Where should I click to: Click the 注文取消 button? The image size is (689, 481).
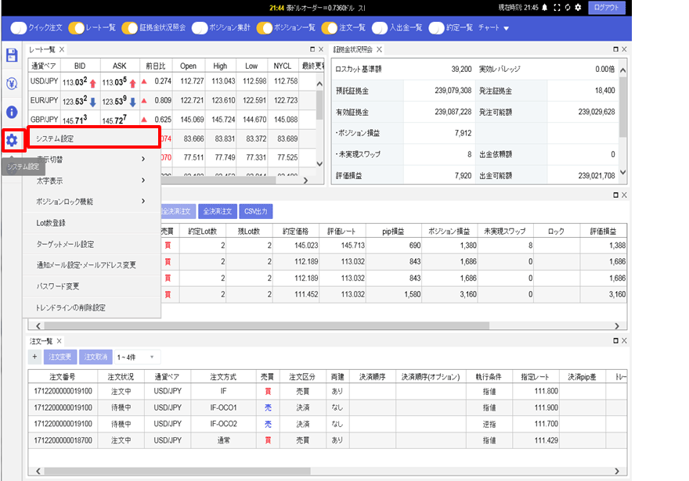pos(96,357)
